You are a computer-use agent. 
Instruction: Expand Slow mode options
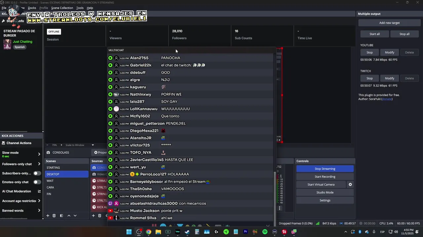(39, 154)
